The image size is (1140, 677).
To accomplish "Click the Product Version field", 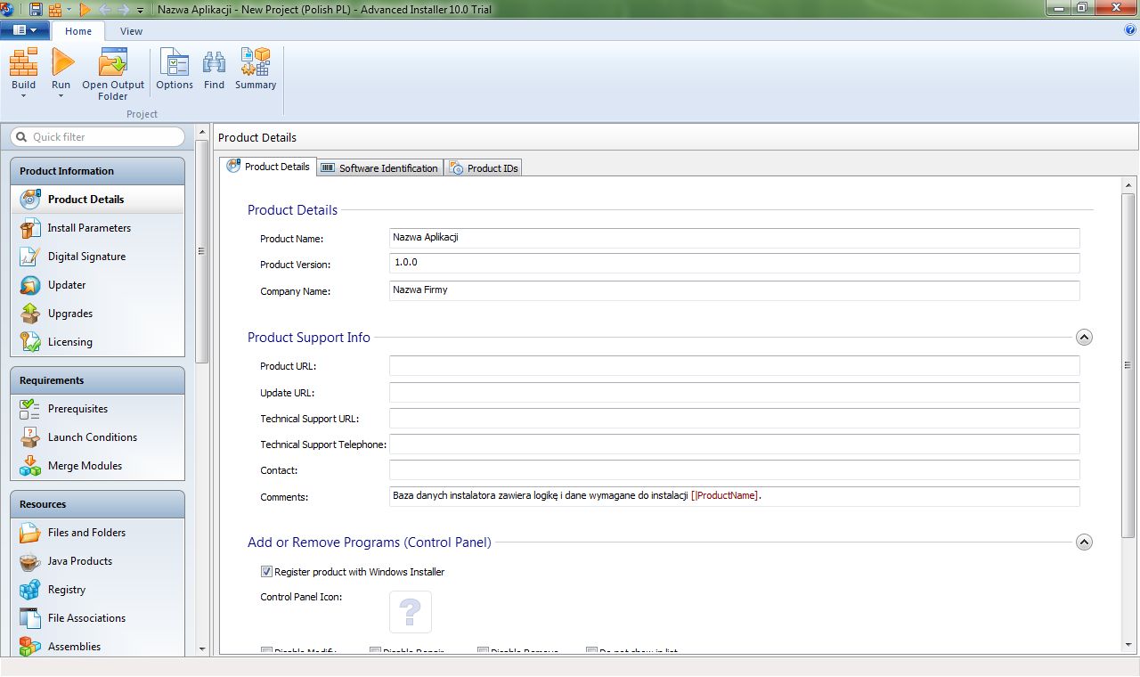I will 735,264.
